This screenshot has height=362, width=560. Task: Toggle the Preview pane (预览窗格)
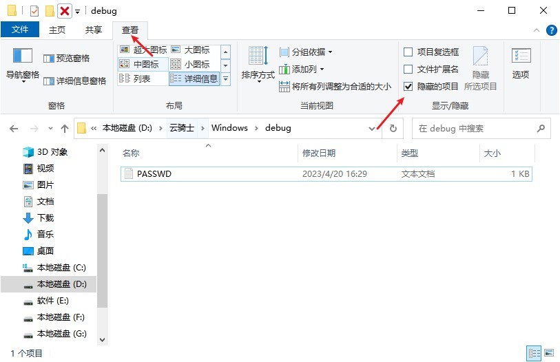pos(66,58)
